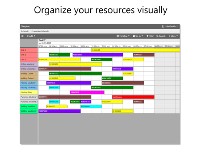The image size is (201, 151).
Task: Select magenta task on Painting Plant
Action: 87,92
